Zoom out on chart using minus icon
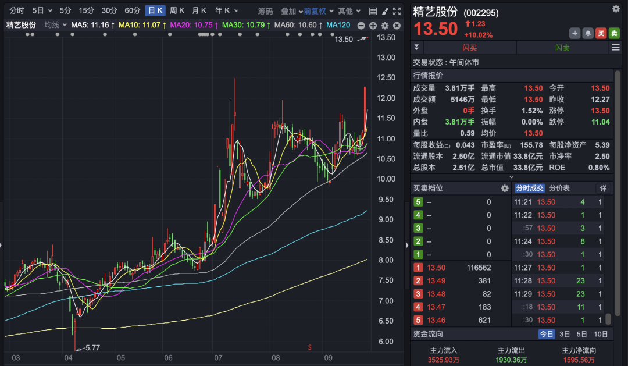The image size is (628, 366). 361,26
